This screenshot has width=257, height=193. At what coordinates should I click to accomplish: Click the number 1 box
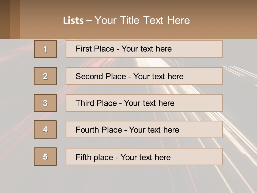[46, 49]
